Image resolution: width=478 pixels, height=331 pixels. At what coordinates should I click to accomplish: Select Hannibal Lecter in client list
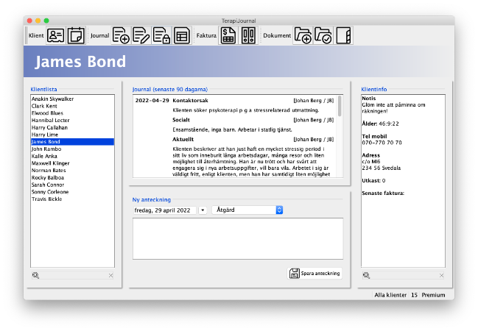[72, 121]
